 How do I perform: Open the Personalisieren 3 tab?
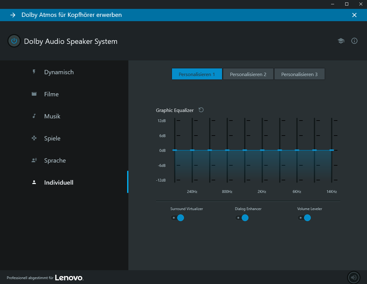[299, 74]
